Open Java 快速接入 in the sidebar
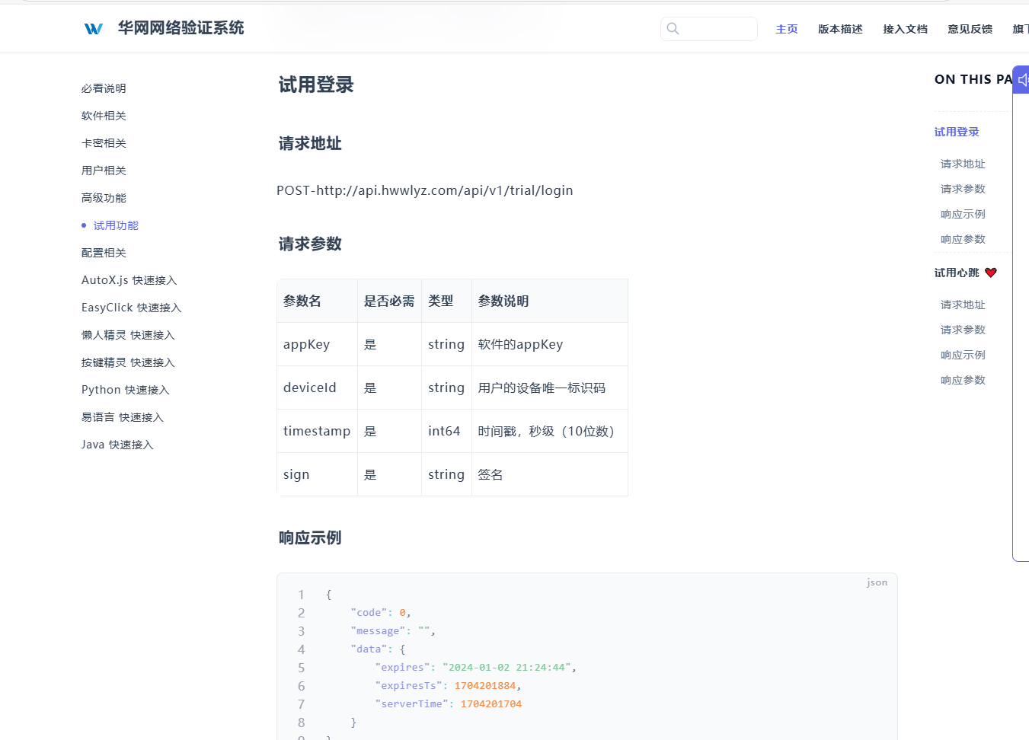Viewport: 1029px width, 740px height. pyautogui.click(x=117, y=445)
